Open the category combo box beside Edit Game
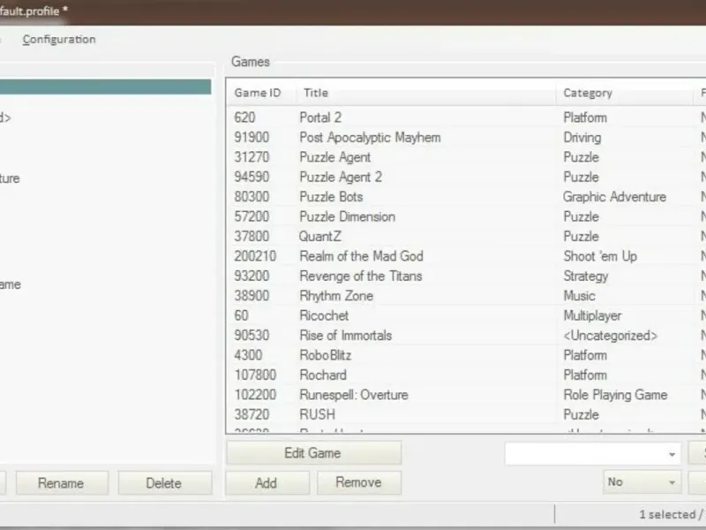The width and height of the screenshot is (706, 530). [x=592, y=454]
